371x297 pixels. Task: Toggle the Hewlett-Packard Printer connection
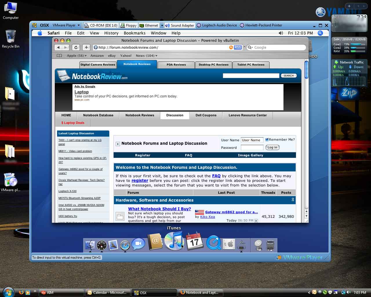pos(261,25)
